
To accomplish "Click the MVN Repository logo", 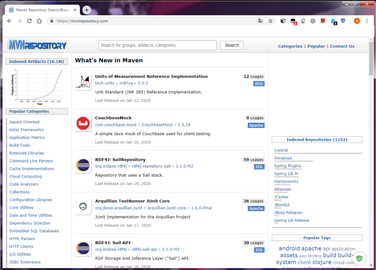I will click(37, 45).
